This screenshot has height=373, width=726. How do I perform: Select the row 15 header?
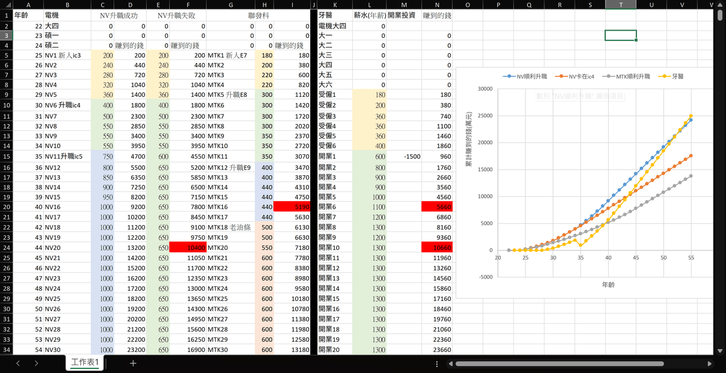(6, 156)
